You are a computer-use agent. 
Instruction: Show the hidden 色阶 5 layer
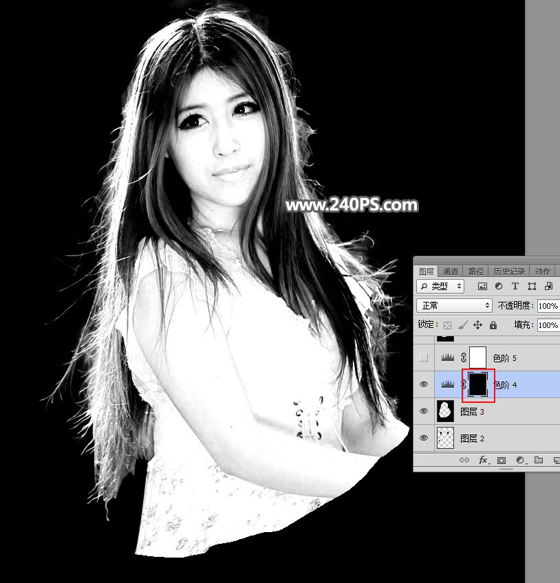tap(424, 357)
